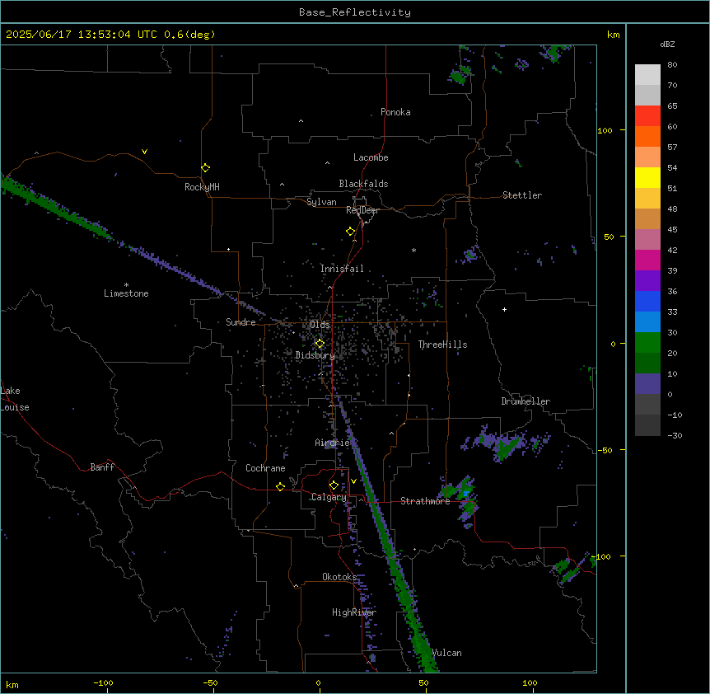Click the Vulcan label
Viewport: 710px width, 694px height.
(446, 653)
